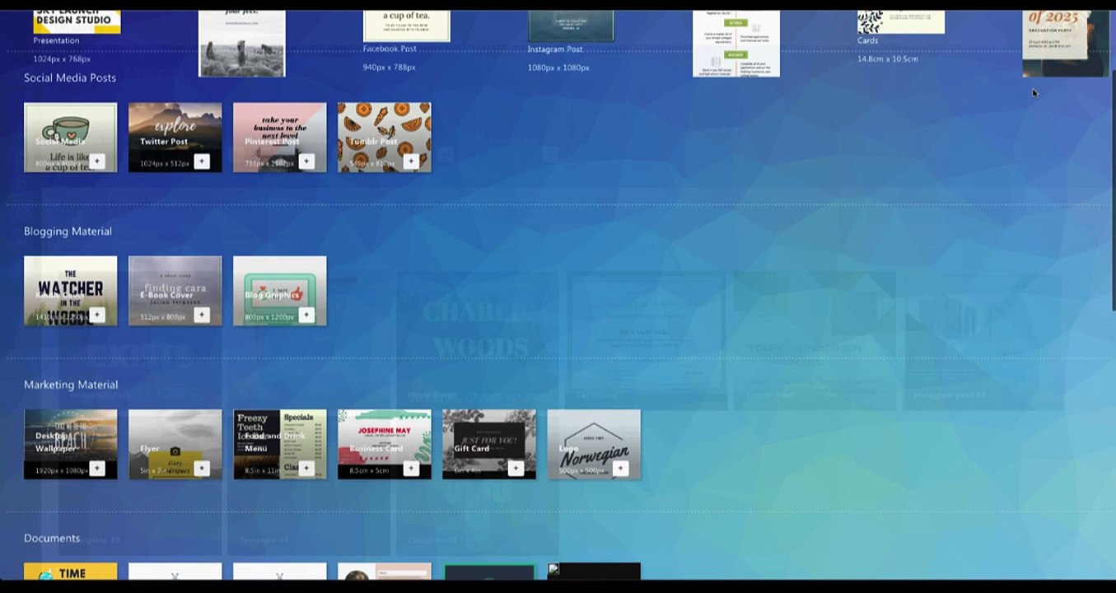Viewport: 1116px width, 593px height.
Task: Select the Pinterest Post template card
Action: click(279, 137)
